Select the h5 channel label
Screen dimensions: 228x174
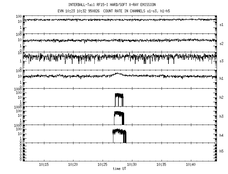click(x=222, y=152)
